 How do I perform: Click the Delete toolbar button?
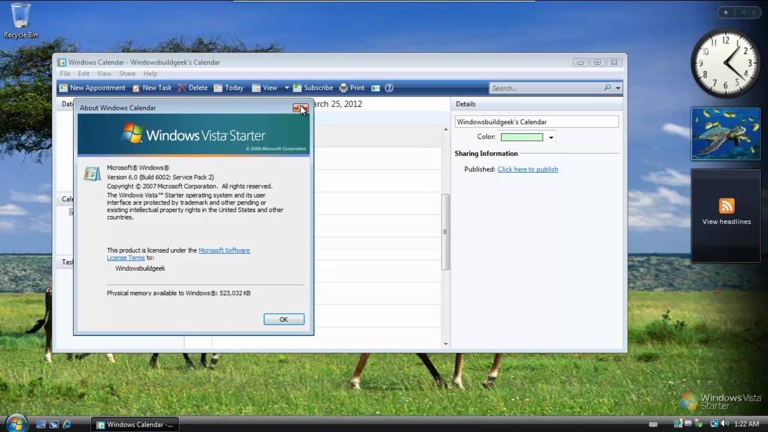click(193, 88)
